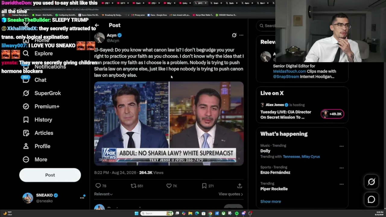Open View quotes link
This screenshot has height=217, width=386.
click(x=231, y=194)
